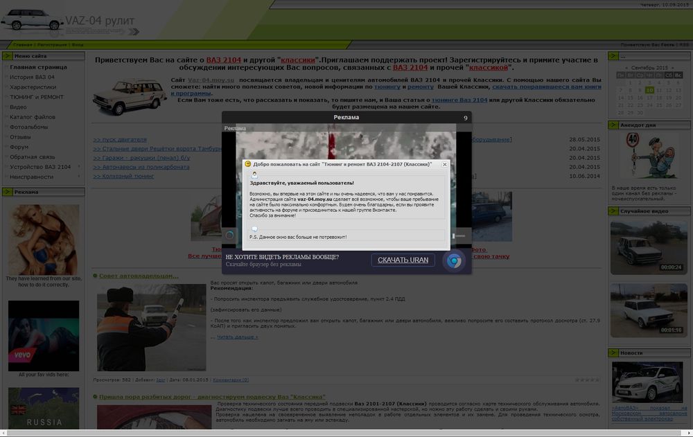Click the green arrow icon beside Реклама header

[7, 192]
